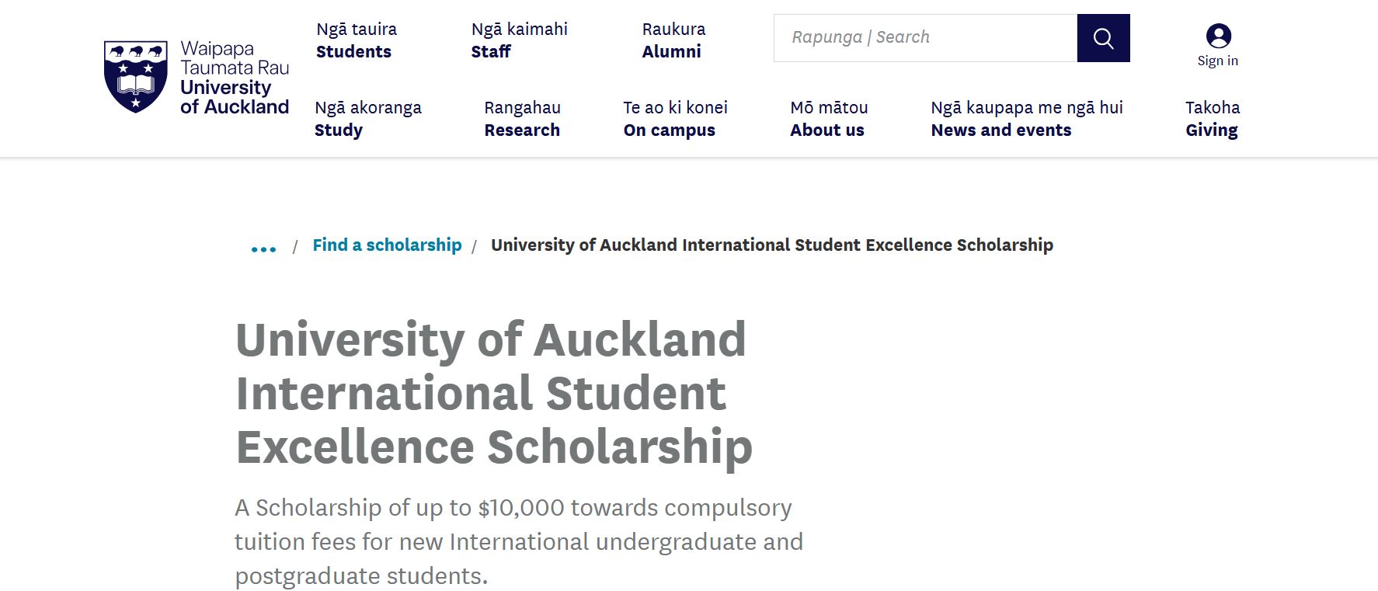Open the Mō mātou About us menu
This screenshot has height=591, width=1378.
pos(829,119)
